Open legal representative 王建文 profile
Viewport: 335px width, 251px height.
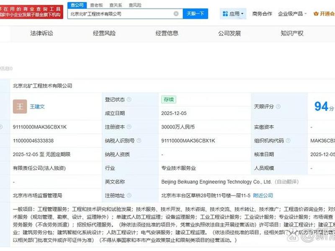click(37, 107)
